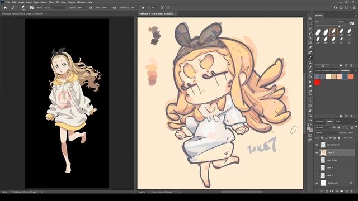Open the layer filter Kind dropdown
Viewport: 358px width, 201px height.
pos(323,128)
